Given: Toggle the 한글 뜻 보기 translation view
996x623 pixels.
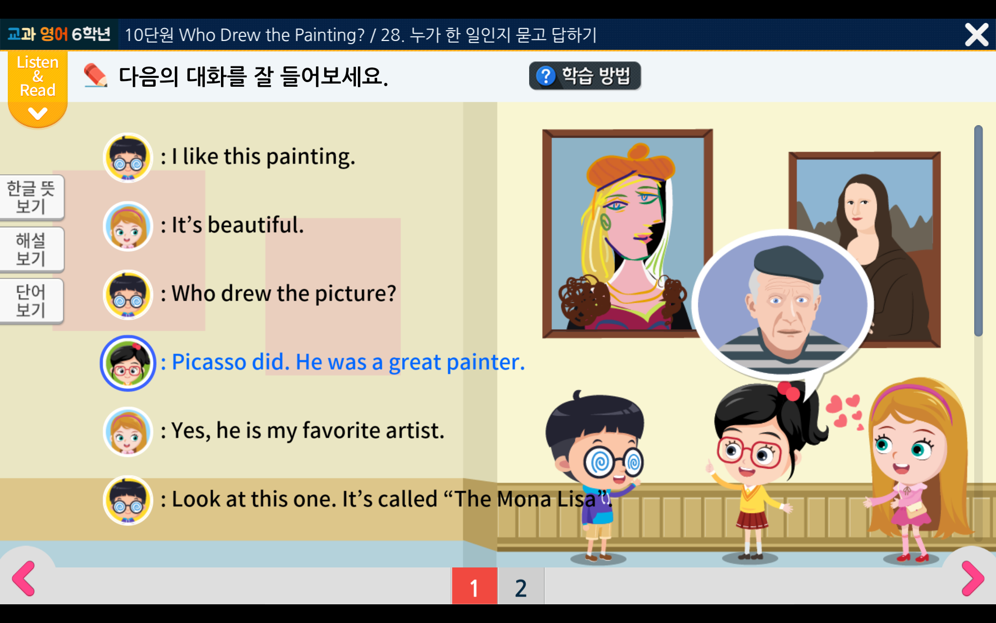Looking at the screenshot, I should click(31, 197).
